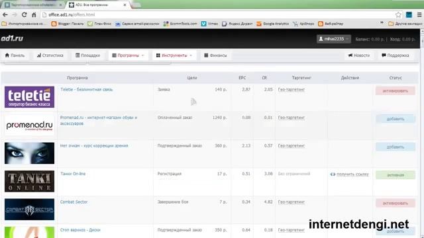
Task: Open the Promenad.ru program link
Action: click(99, 120)
